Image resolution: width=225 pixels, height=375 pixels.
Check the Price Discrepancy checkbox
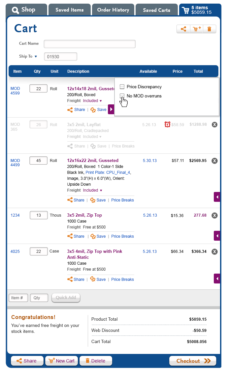click(122, 87)
